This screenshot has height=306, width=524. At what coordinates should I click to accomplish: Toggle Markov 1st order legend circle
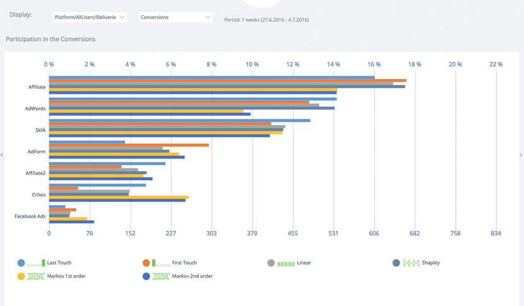[x=21, y=276]
